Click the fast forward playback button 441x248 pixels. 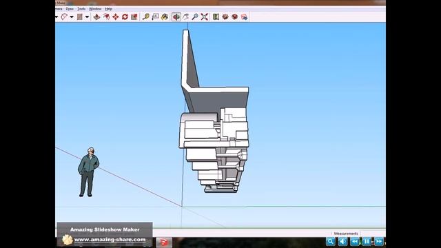coord(379,241)
